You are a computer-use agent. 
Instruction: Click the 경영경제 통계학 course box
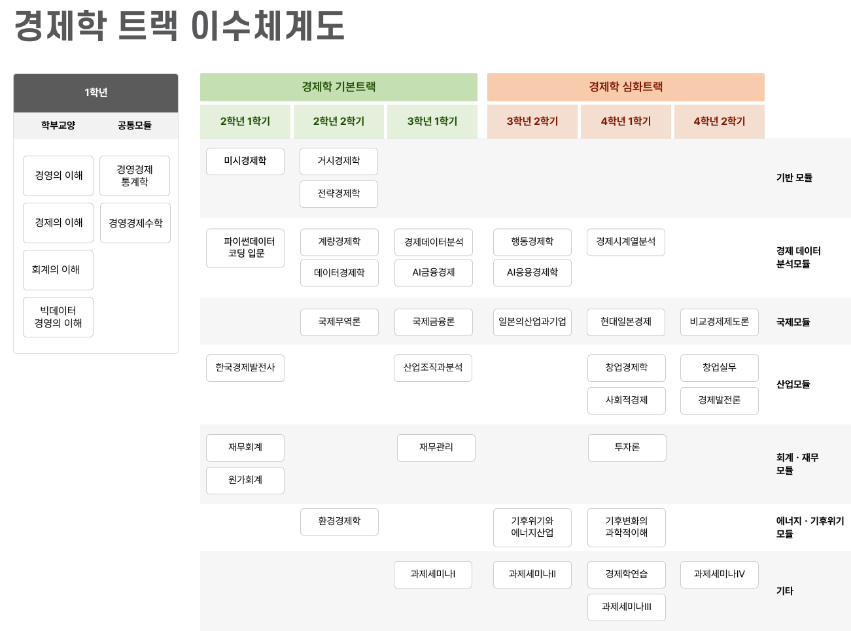(x=135, y=176)
